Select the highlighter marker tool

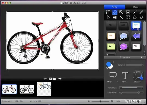135,12
